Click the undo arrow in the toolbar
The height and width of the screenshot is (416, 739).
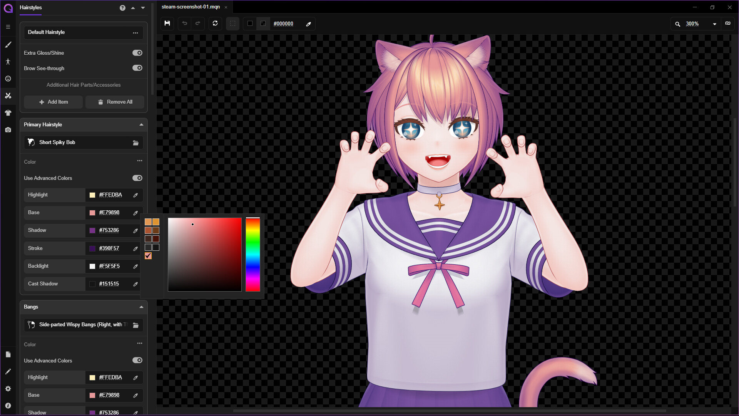point(184,23)
